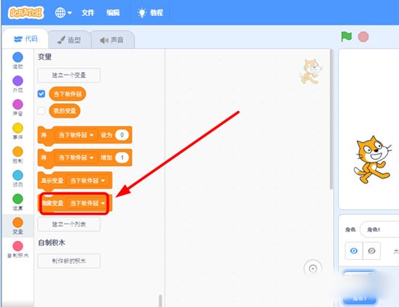Viewport: 399px width, 307px height.
Task: Open variable dropdown in 增加 block
Action: tap(76, 157)
